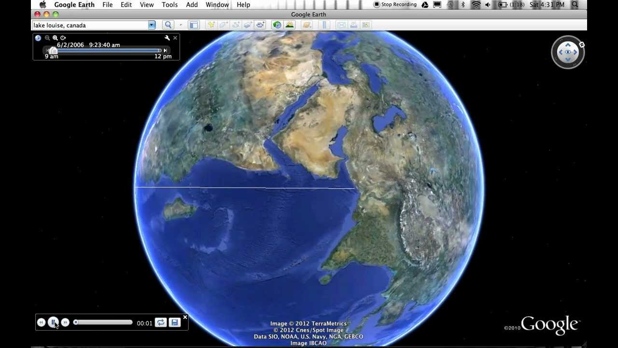
Task: Toggle sunlight across the landscape button
Action: pyautogui.click(x=290, y=25)
